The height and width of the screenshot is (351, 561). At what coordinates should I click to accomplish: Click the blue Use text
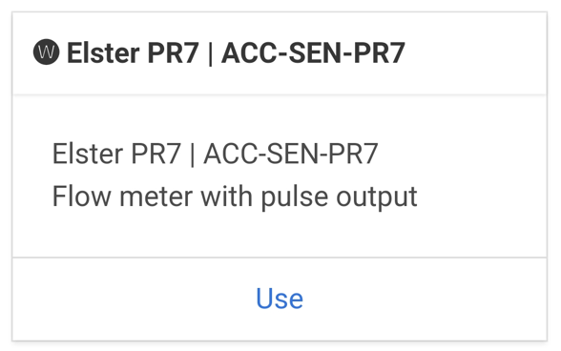280,299
